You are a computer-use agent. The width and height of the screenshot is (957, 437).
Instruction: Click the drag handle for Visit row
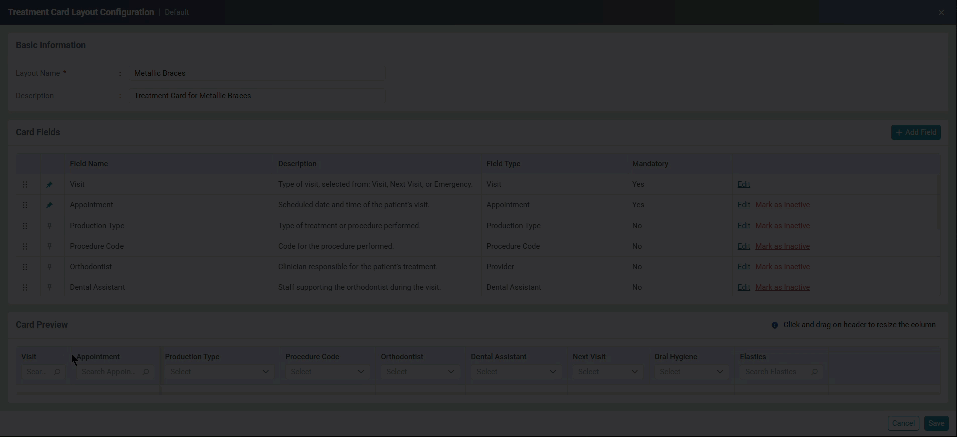tap(25, 184)
